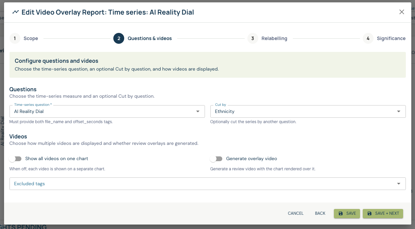
Task: Go to step 1 Scope
Action: click(x=24, y=38)
